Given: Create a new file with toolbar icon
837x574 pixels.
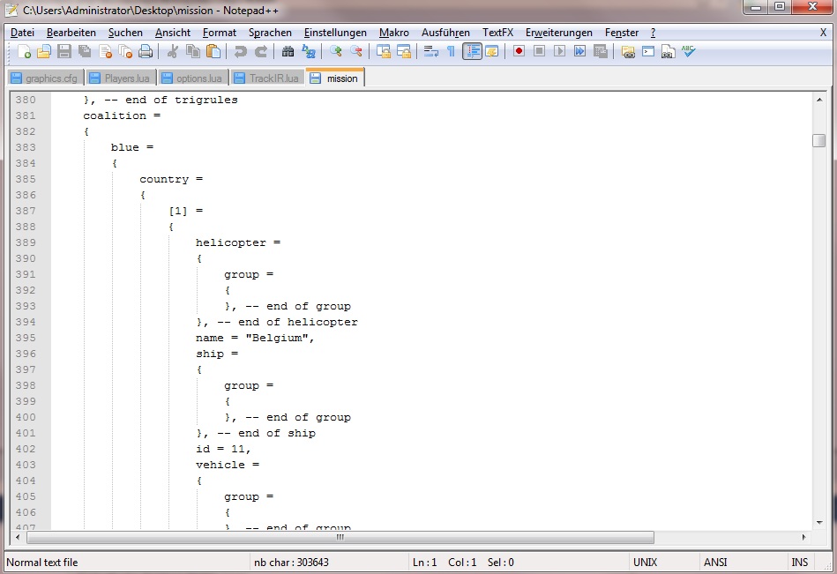Looking at the screenshot, I should [24, 51].
